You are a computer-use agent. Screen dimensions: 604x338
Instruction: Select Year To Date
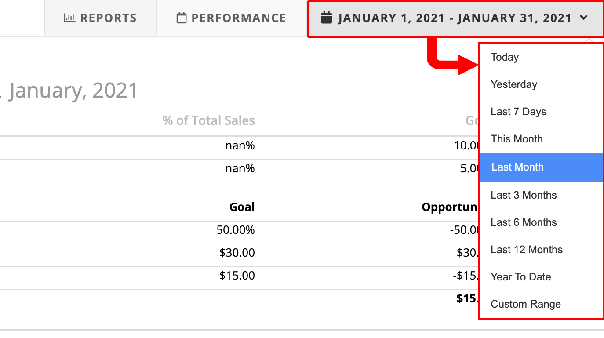click(520, 276)
